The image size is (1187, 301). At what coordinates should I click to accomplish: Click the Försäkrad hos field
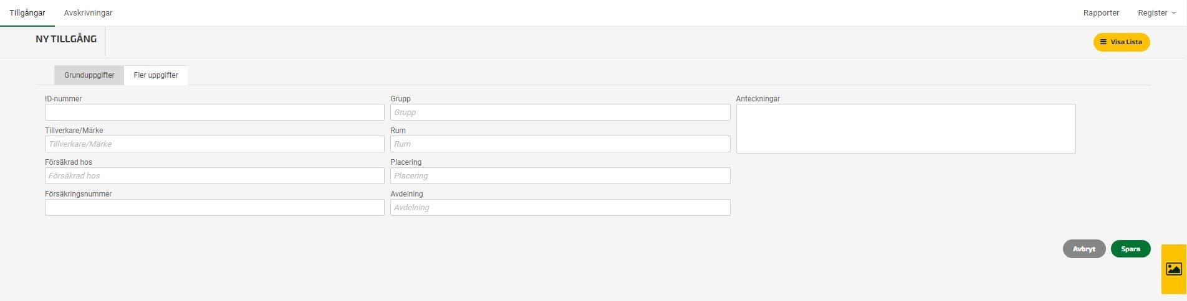(x=214, y=176)
